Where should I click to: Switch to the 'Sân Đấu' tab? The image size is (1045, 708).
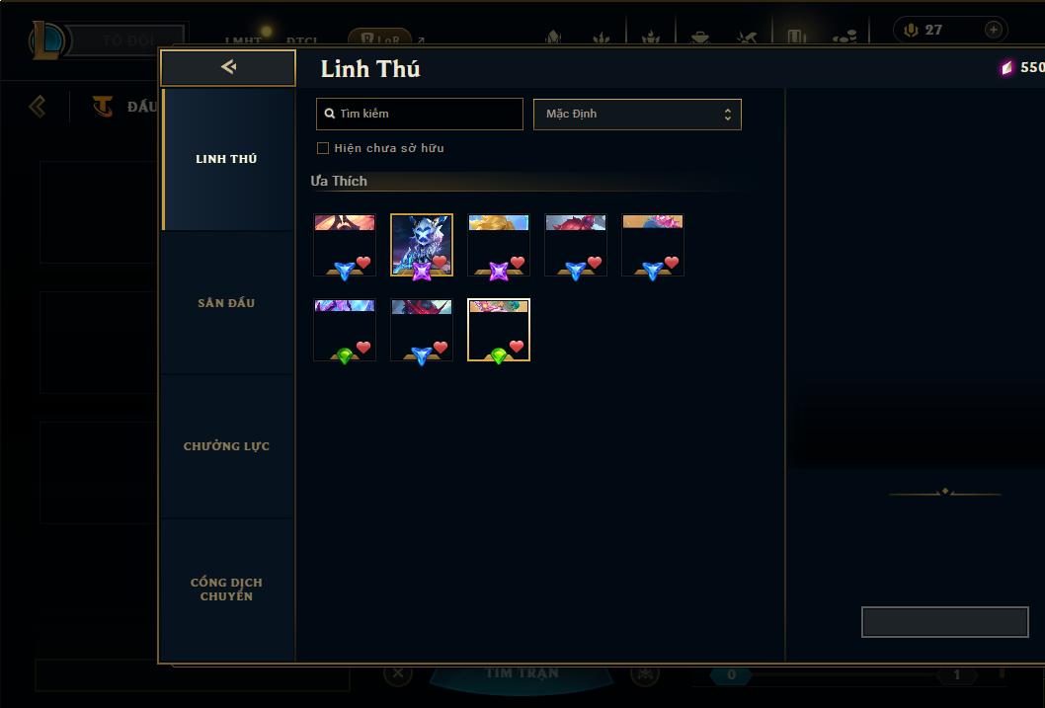pos(226,303)
